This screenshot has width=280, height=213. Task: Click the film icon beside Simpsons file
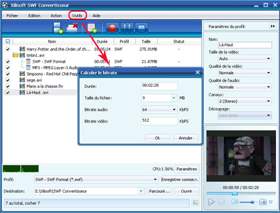coord(22,74)
